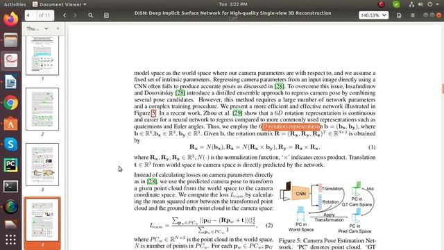
Task: Open Ubuntu Software from dock
Action: (11, 124)
